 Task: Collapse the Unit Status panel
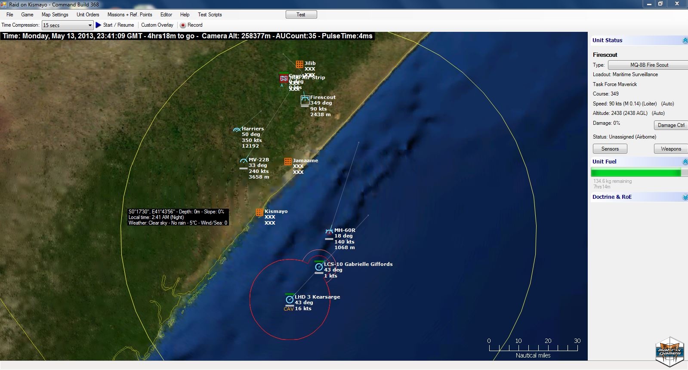[685, 40]
